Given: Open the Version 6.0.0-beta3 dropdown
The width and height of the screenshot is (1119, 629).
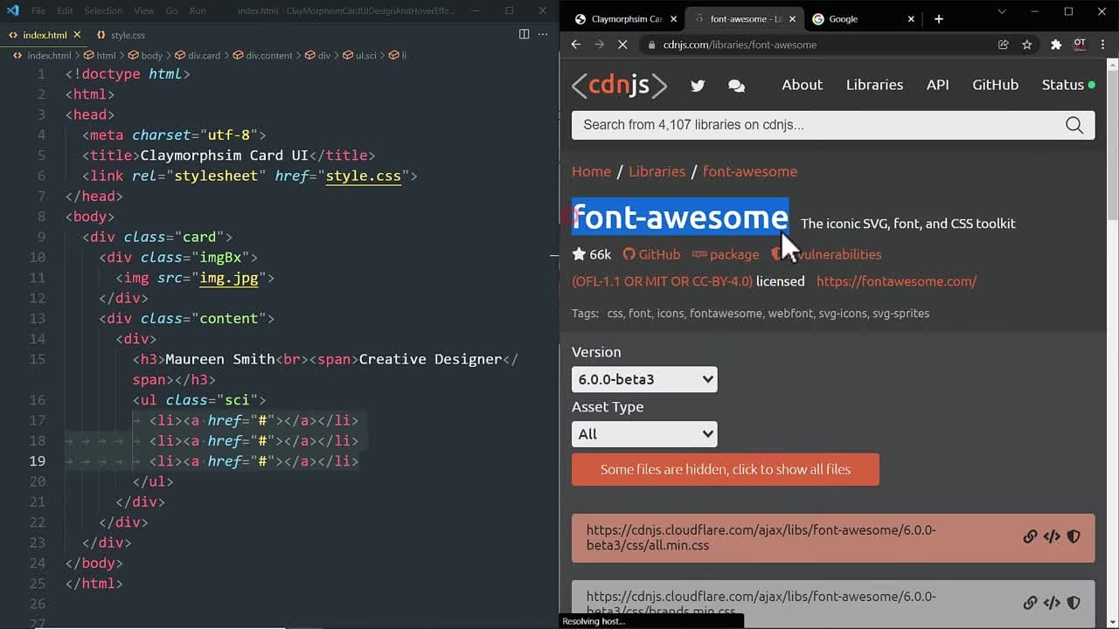Looking at the screenshot, I should tap(644, 379).
